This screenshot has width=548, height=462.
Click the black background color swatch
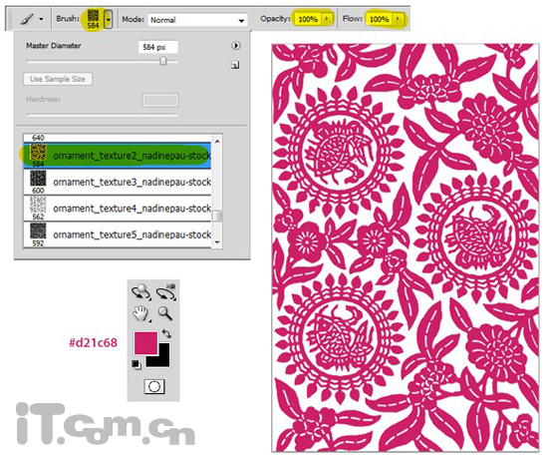coord(162,359)
